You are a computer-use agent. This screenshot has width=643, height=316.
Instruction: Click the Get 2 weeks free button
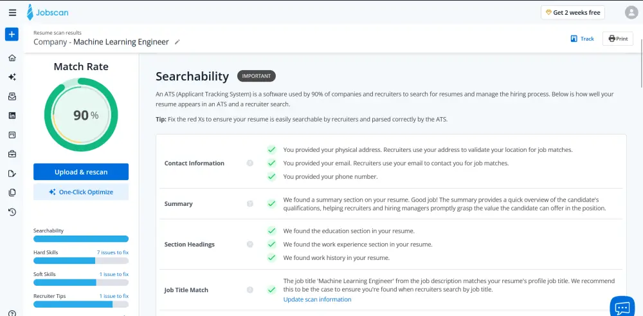pyautogui.click(x=572, y=12)
